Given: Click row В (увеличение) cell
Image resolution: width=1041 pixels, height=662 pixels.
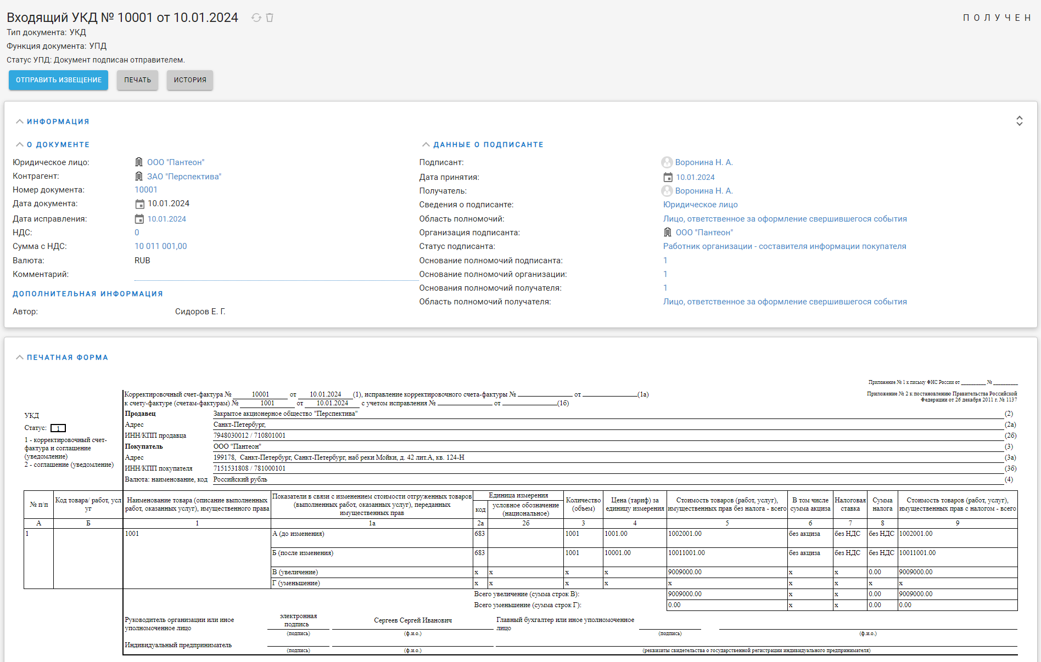Looking at the screenshot, I should (372, 572).
